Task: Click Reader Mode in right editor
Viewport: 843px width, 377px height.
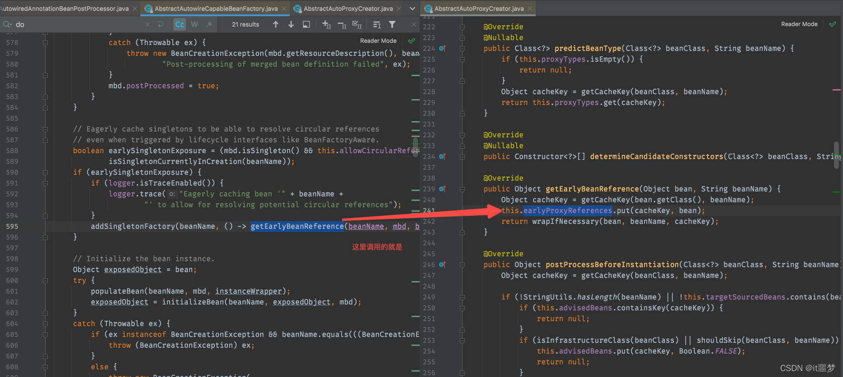Action: (799, 24)
